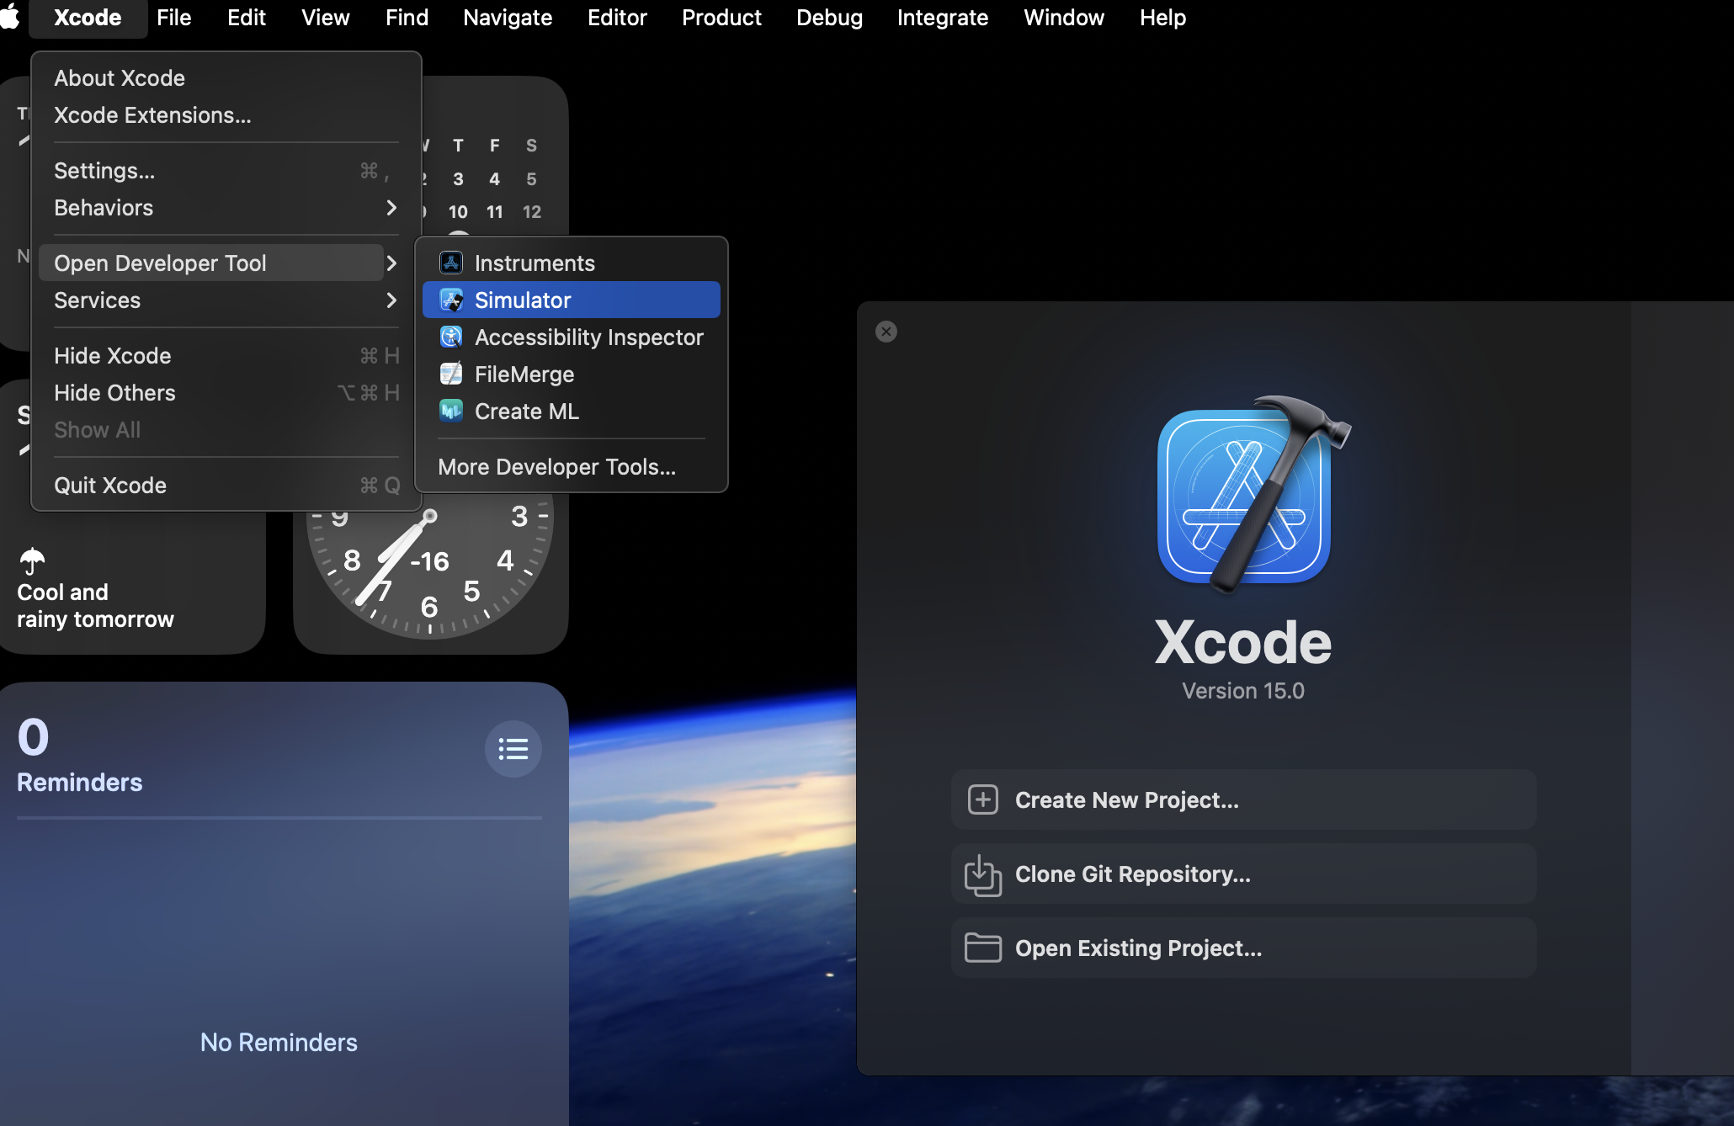The image size is (1734, 1126).
Task: Click the Reminders widget title
Action: [x=80, y=782]
